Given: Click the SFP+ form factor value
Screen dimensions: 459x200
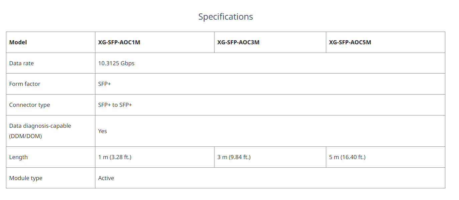Looking at the screenshot, I should tap(104, 84).
